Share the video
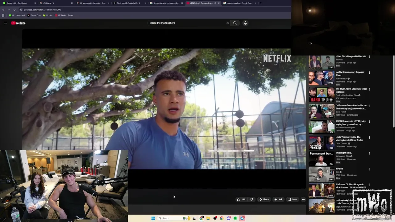This screenshot has width=395, height=222. pyautogui.click(x=264, y=199)
